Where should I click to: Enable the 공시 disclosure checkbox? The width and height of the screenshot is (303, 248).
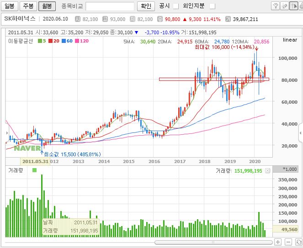(x=175, y=6)
